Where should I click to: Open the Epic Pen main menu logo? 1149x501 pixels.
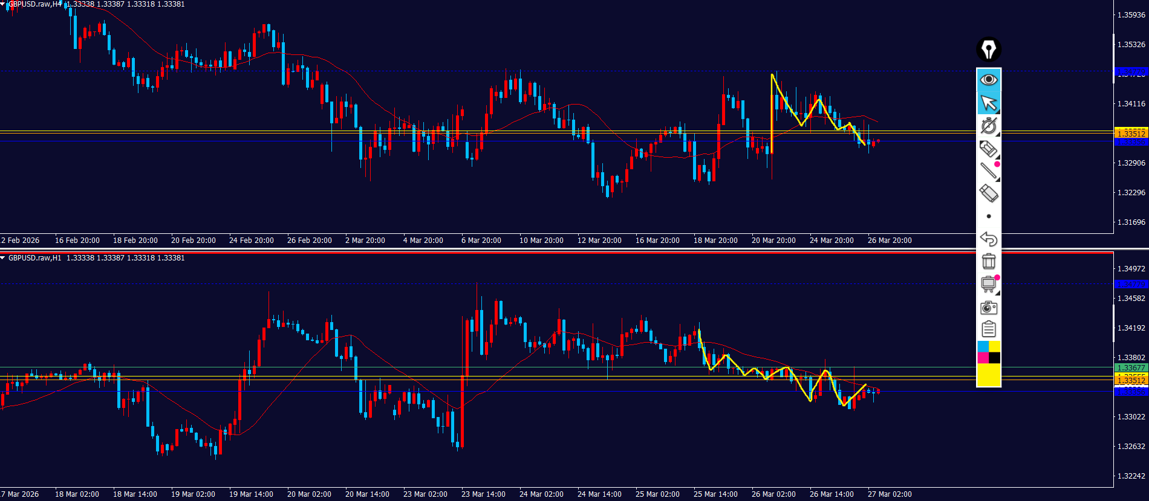989,50
